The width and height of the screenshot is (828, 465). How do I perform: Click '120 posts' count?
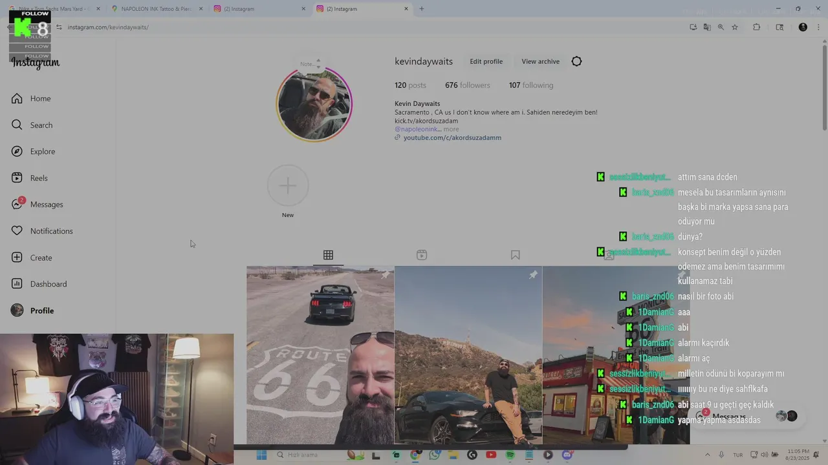410,85
